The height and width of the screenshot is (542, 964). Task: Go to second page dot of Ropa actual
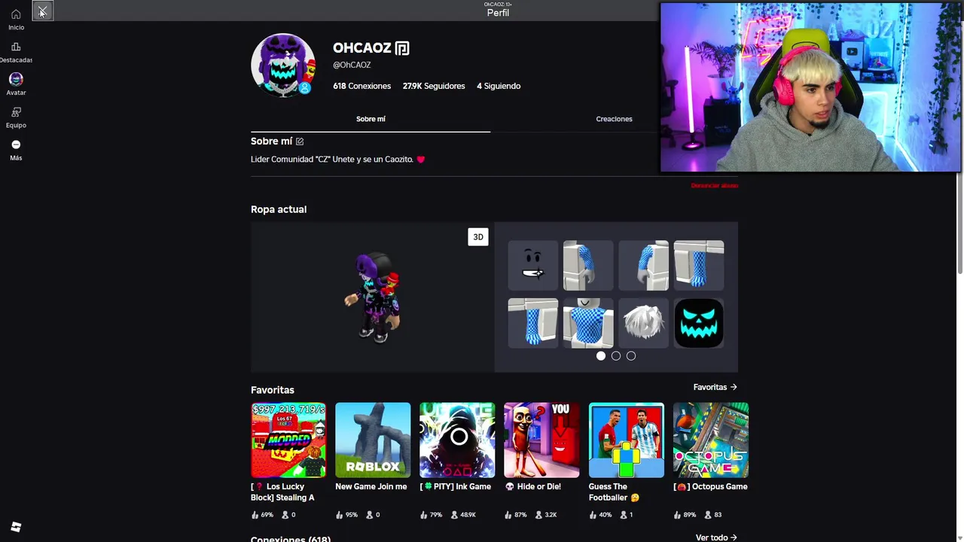[x=616, y=356]
